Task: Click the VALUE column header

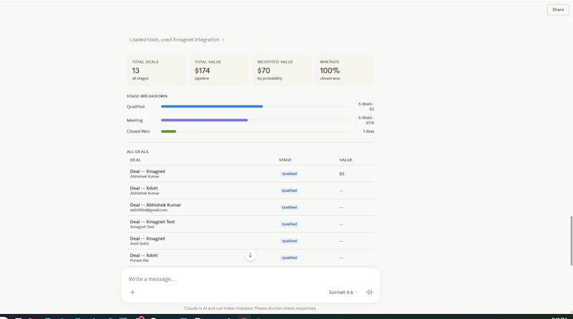Action: pyautogui.click(x=346, y=160)
